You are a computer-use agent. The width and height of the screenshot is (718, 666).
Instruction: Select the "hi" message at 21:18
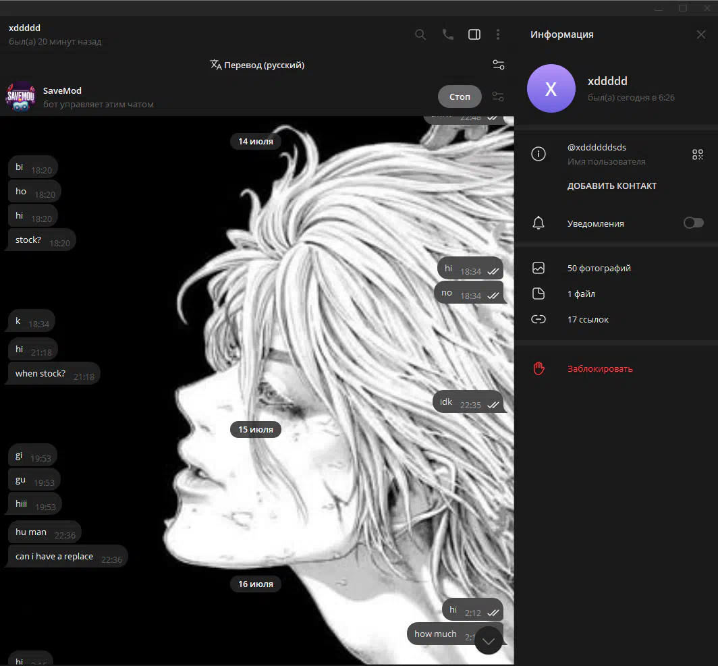point(32,350)
